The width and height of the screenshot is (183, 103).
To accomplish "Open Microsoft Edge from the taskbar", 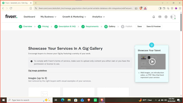I will 62,100.
